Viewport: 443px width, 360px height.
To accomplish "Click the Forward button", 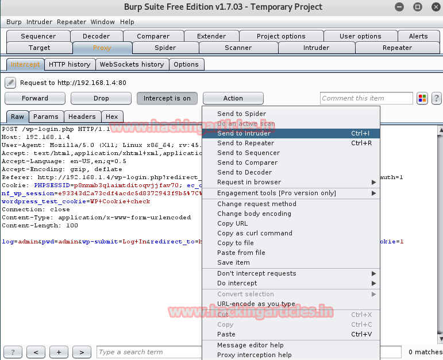I will (35, 98).
